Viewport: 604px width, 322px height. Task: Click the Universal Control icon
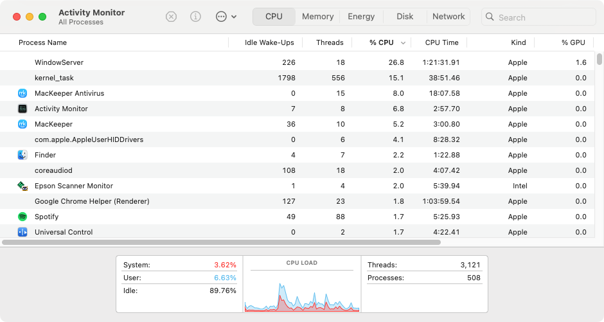22,232
